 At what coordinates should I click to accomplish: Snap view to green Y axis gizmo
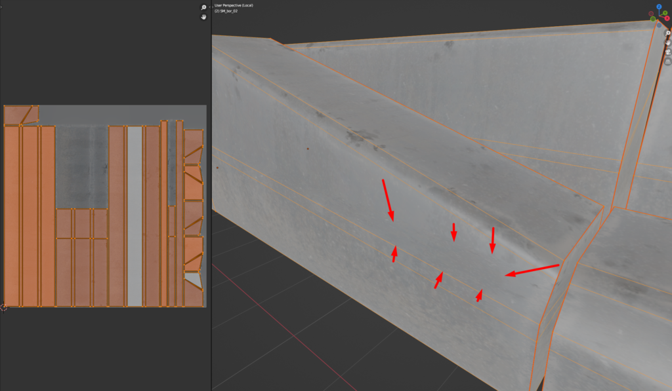pos(665,13)
